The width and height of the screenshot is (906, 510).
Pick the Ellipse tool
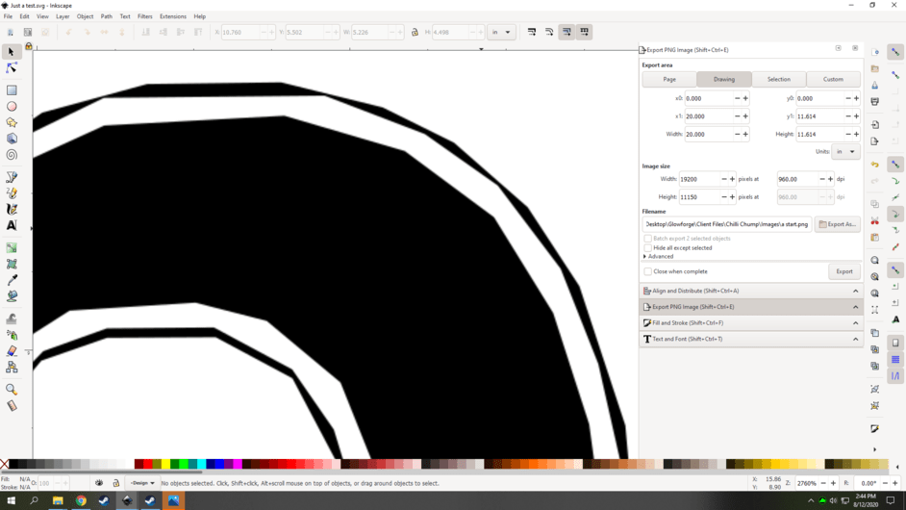12,107
